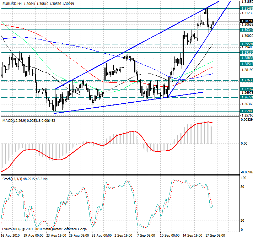Click the Stochastic 80 level label
This screenshot has width=253, height=238.
click(242, 187)
